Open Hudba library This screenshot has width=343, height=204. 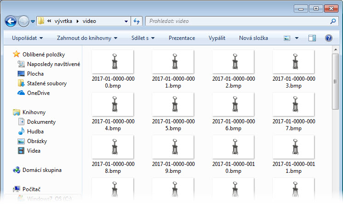[35, 132]
